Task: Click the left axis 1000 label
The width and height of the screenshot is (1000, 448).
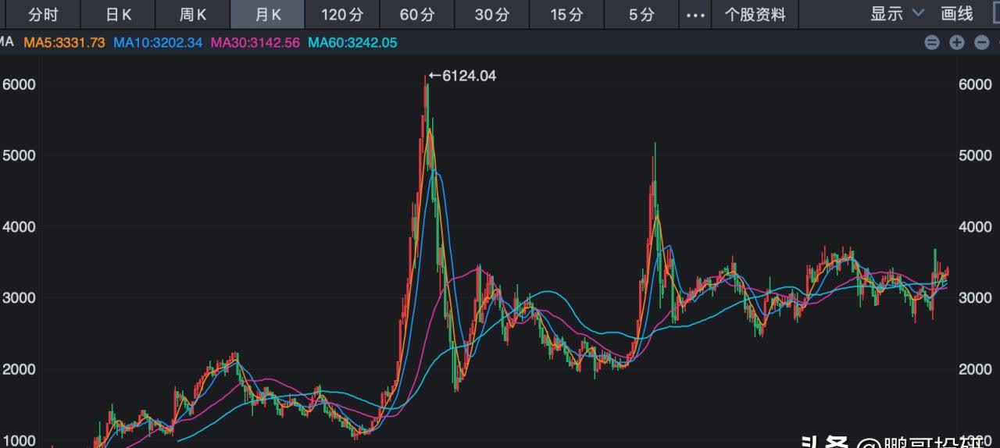Action: tap(19, 440)
